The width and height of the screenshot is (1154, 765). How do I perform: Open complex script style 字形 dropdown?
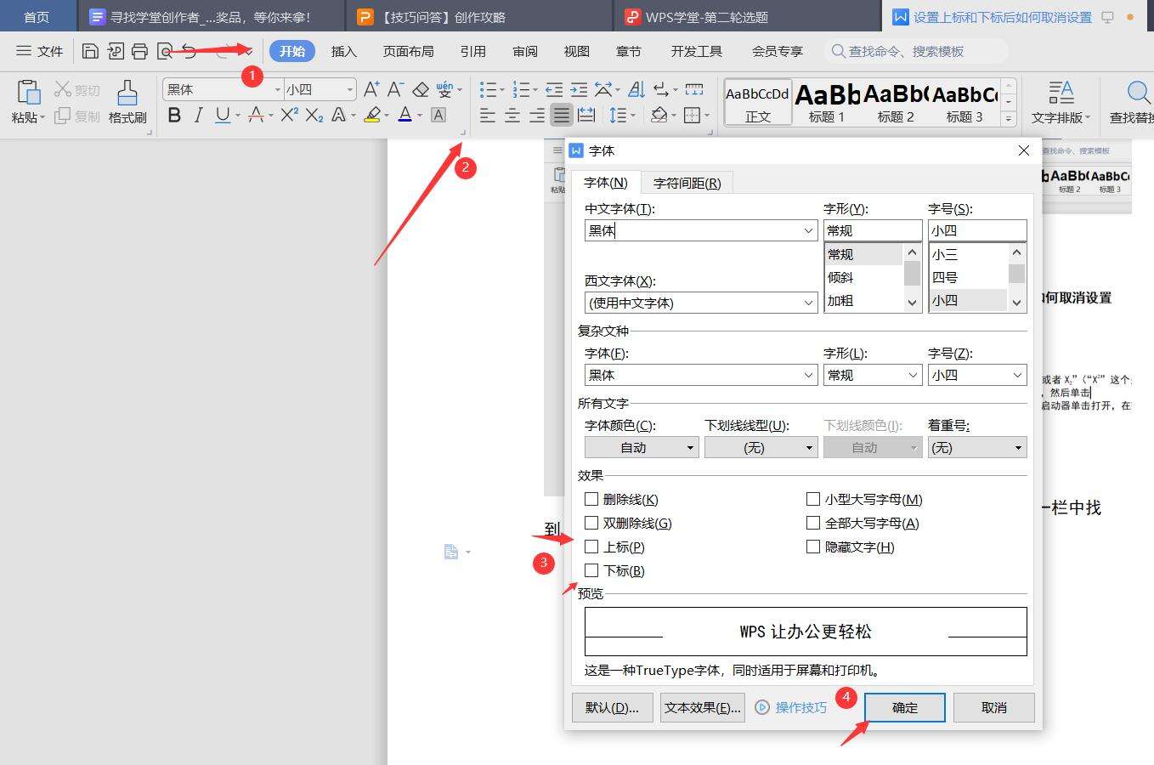(x=914, y=375)
